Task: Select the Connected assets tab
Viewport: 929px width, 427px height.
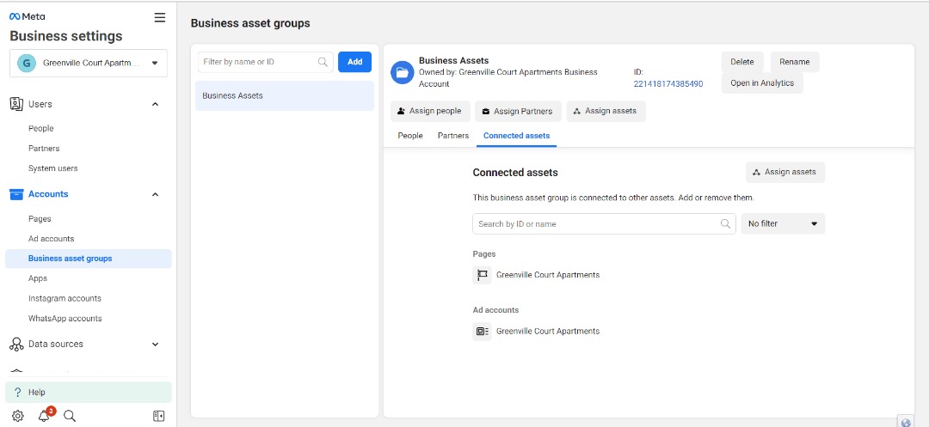Action: (516, 136)
